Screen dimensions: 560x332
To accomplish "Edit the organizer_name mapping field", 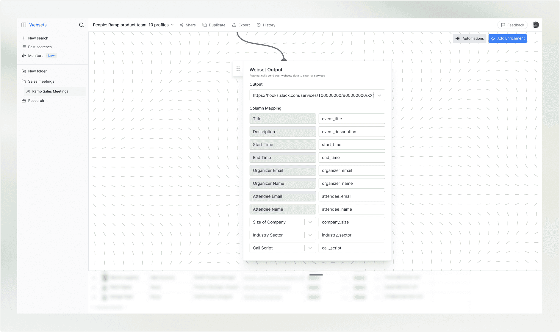I will click(352, 184).
